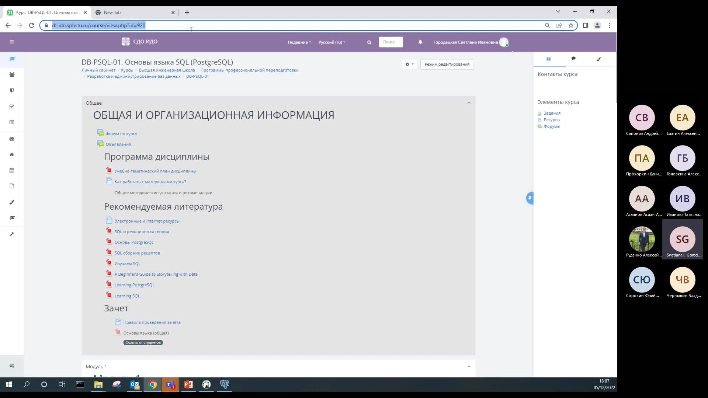Open the dashboard gauge icon in sidebar
Screen dimensions: 708x398
[x=12, y=139]
